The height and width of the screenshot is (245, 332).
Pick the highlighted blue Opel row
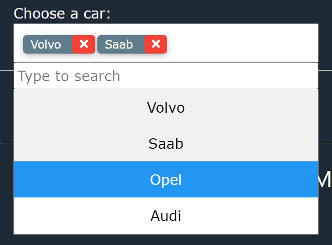tap(166, 179)
